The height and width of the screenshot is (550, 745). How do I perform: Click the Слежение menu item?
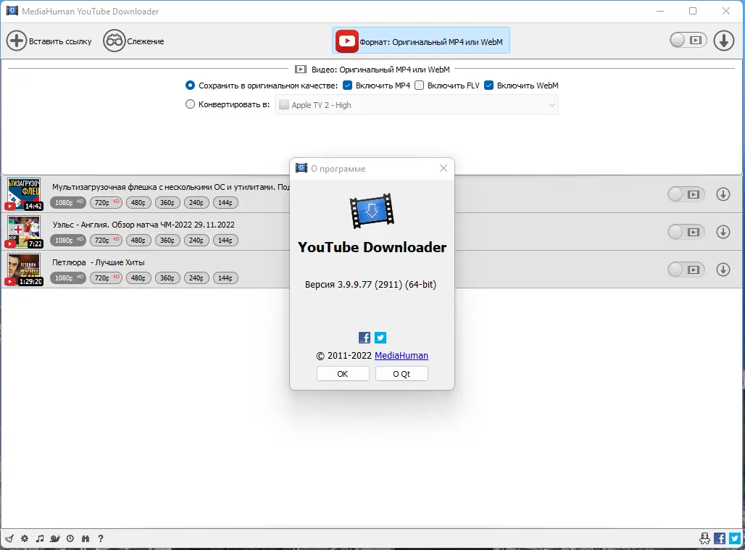point(134,41)
